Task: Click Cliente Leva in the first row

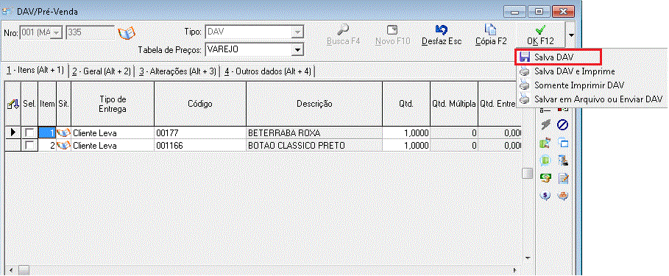Action: tap(113, 133)
